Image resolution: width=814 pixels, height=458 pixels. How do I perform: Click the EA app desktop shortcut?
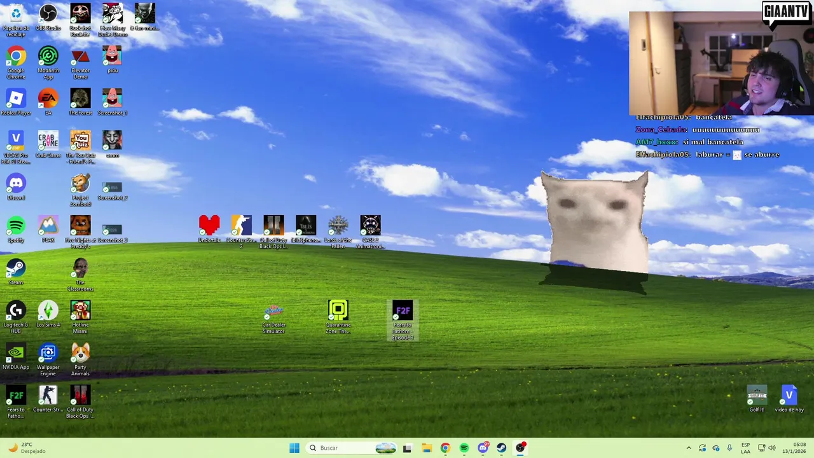[48, 102]
